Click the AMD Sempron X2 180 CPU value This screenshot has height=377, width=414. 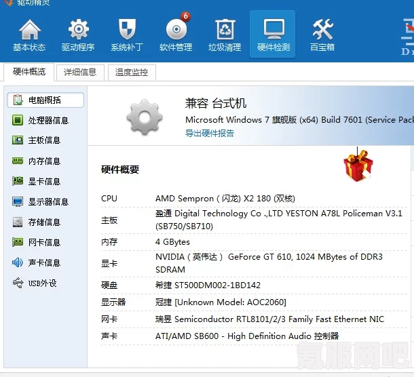pos(225,199)
